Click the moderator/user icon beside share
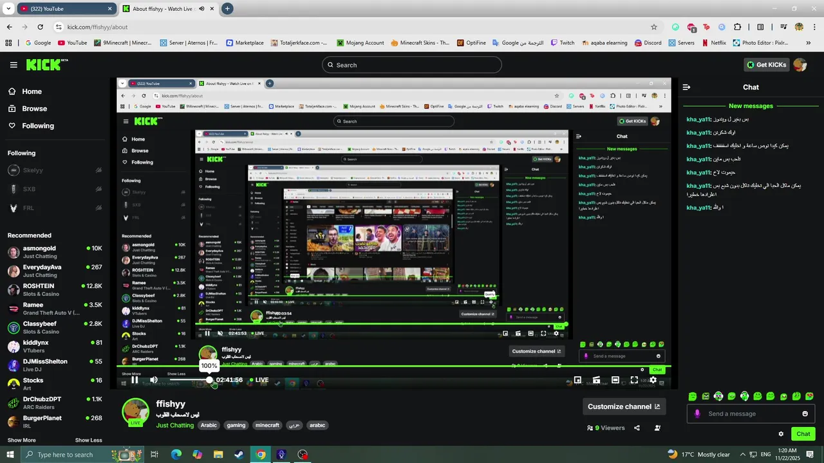This screenshot has width=824, height=463. 657,428
